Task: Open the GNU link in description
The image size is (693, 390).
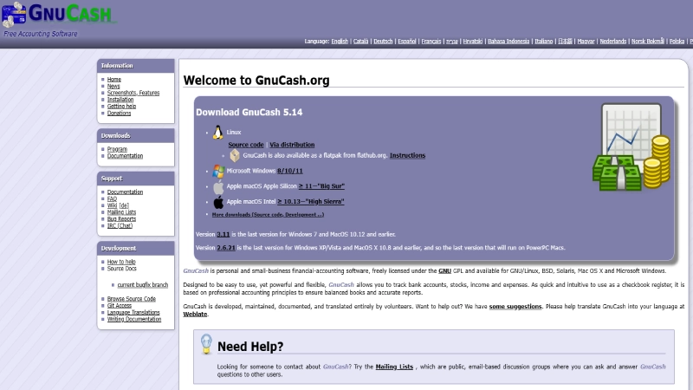Action: 444,270
